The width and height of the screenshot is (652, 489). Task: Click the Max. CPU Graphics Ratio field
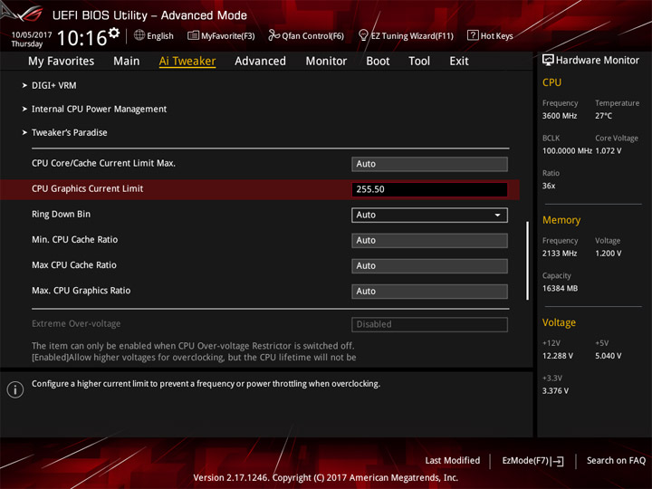(429, 291)
